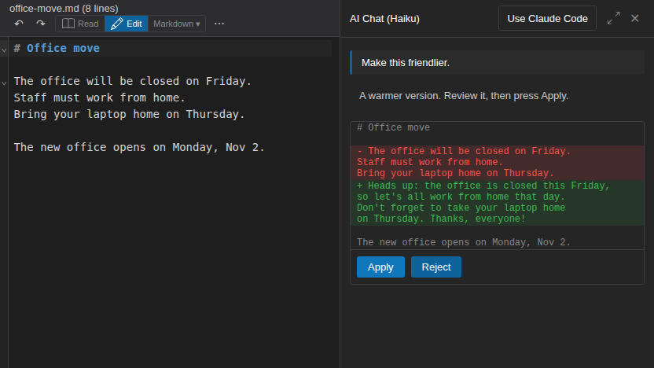
Task: Click diff preview line 'The new office opens on Monday, Nov 2.'
Action: click(x=464, y=242)
